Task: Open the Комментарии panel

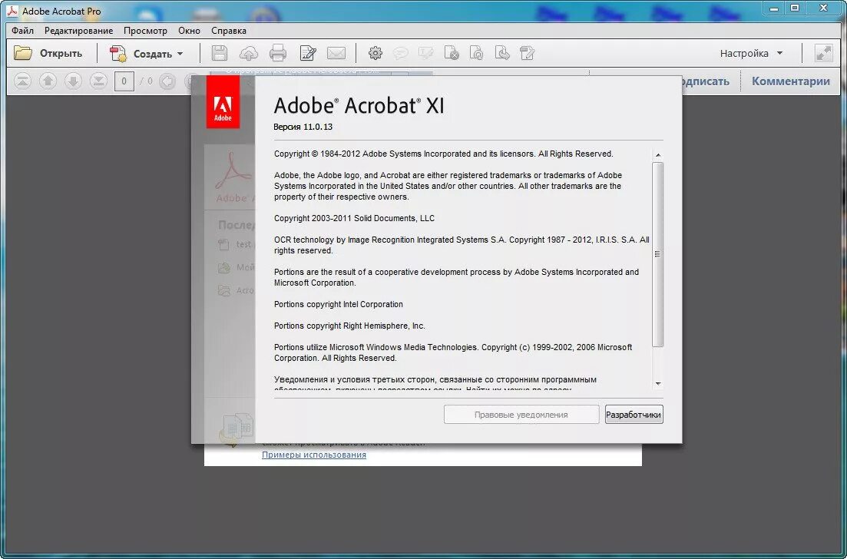Action: point(790,81)
